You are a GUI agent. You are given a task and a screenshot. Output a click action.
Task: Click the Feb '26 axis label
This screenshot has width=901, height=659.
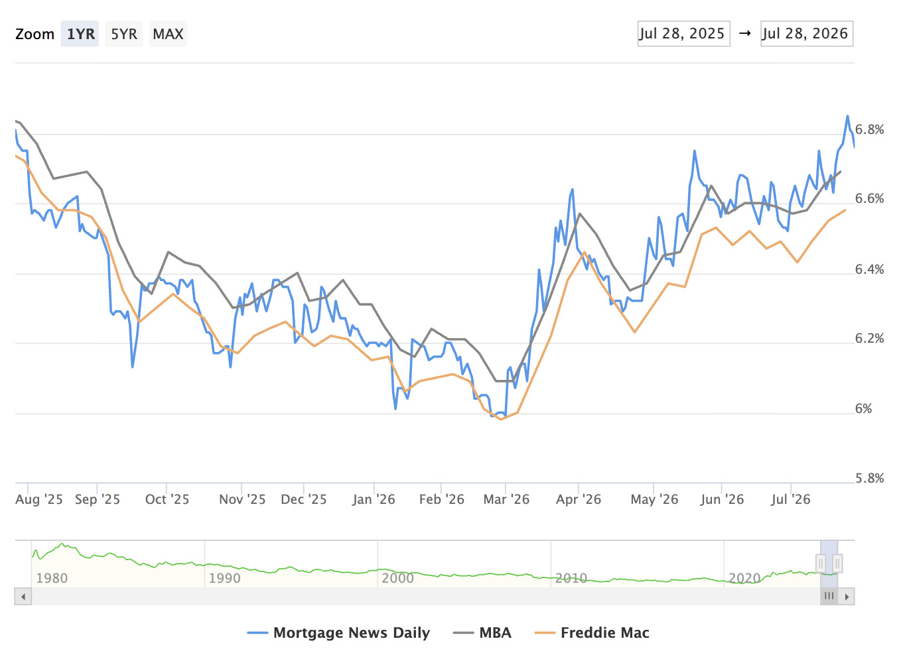pyautogui.click(x=442, y=499)
